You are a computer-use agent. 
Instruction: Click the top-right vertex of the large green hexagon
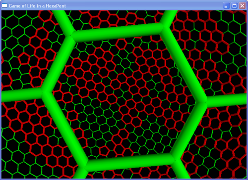point(163,28)
